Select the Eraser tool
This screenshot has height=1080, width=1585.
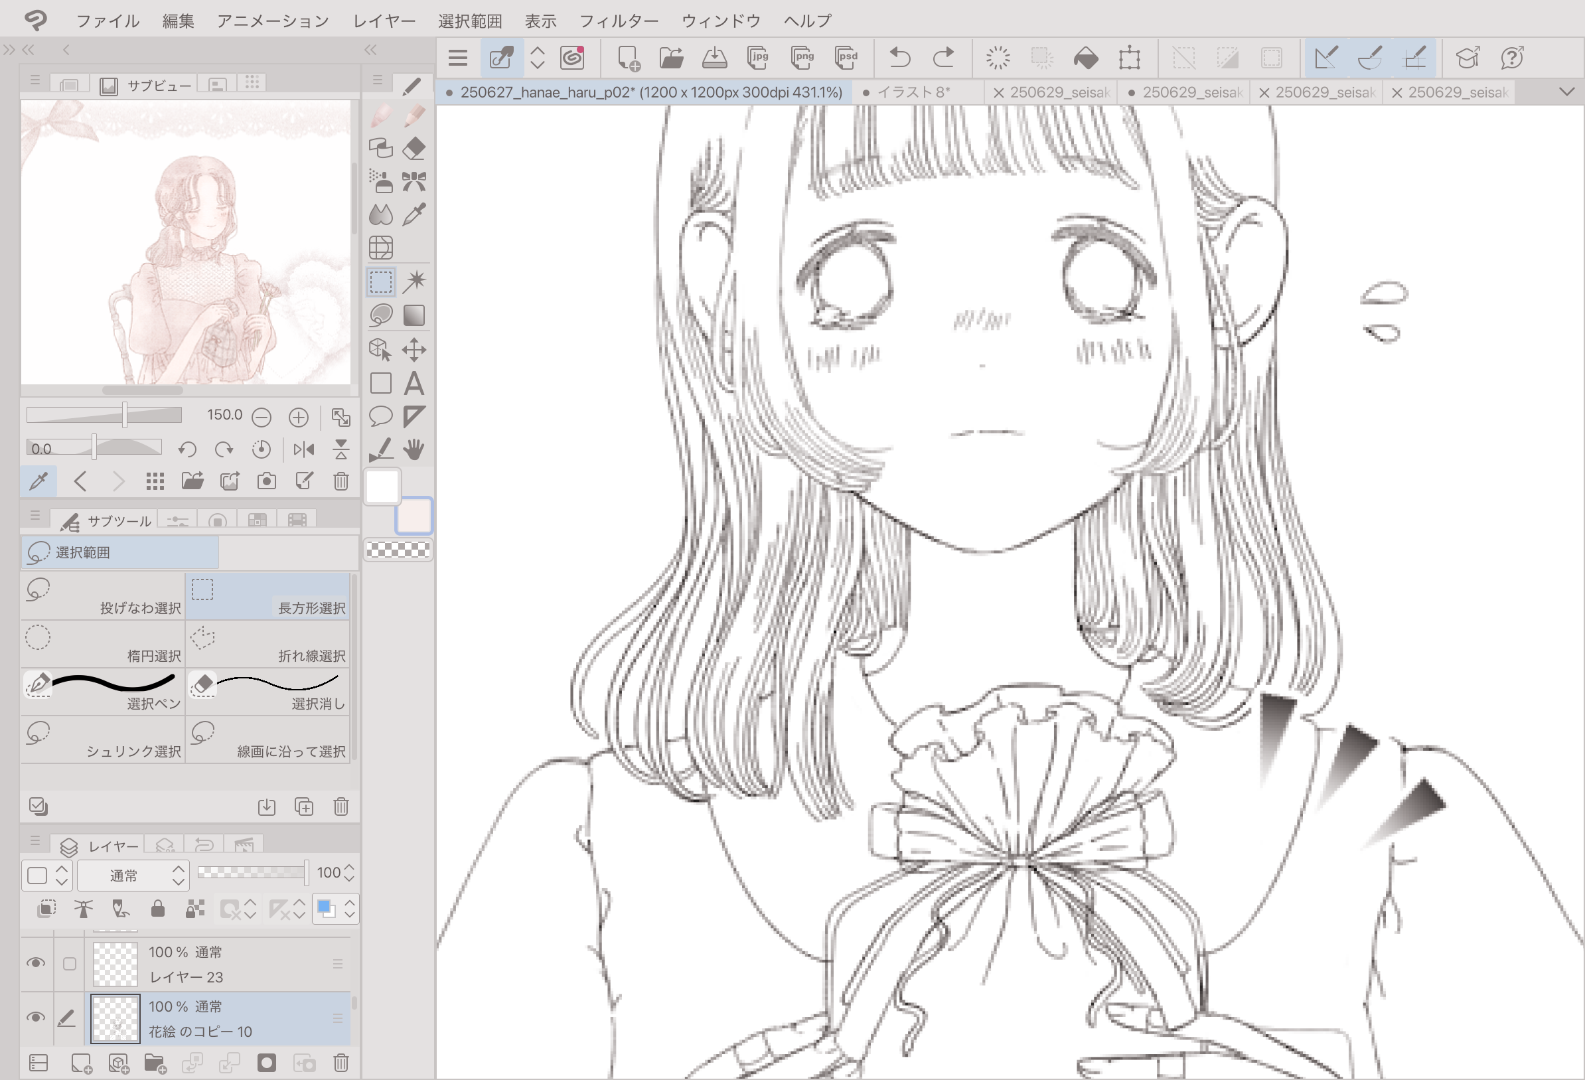click(414, 148)
